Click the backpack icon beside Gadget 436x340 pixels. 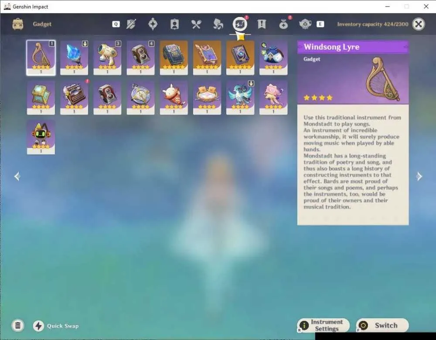pos(18,24)
